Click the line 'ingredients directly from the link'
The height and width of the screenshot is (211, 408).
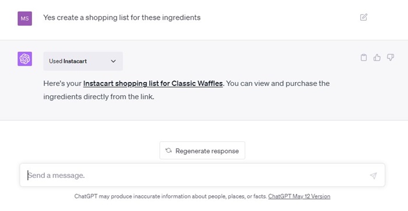pos(99,97)
